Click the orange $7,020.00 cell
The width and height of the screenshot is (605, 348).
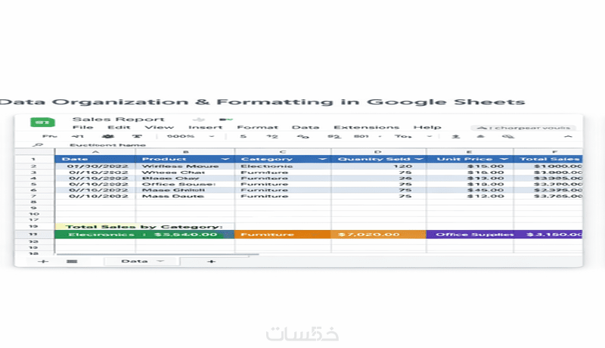(x=379, y=235)
